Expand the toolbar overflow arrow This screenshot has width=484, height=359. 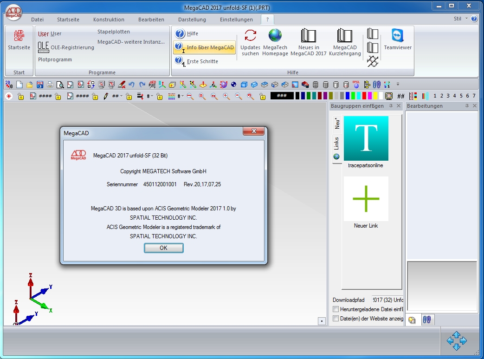click(398, 84)
